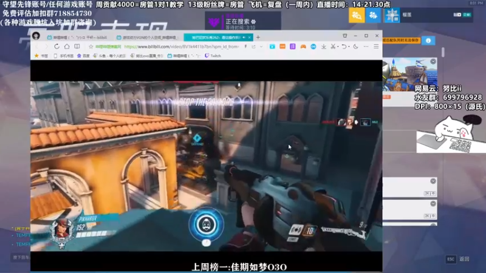
Task: Go back in browser history
Action: click(x=37, y=47)
